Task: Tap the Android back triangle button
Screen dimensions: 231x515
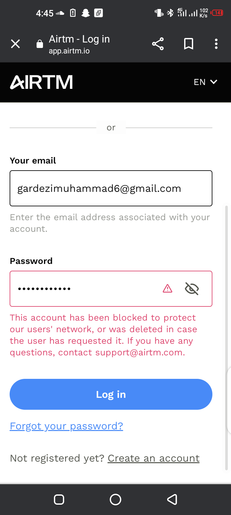Action: 172,500
